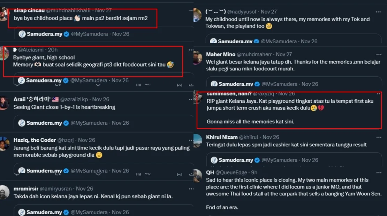Open Khirul Nizam's profile picture

click(197, 140)
